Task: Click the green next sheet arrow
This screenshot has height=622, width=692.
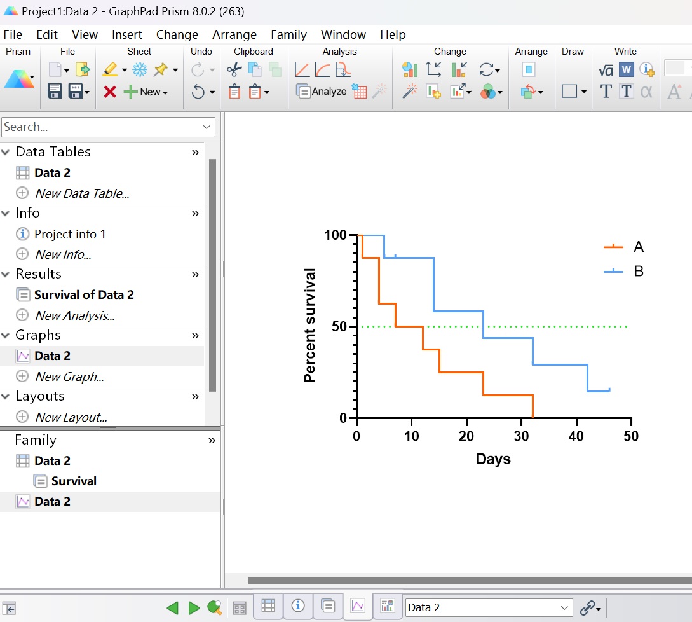Action: click(194, 608)
